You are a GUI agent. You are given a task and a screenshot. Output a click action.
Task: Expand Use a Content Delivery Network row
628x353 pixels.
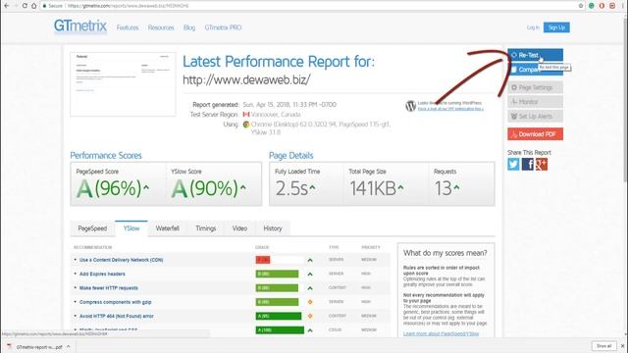pyautogui.click(x=121, y=260)
